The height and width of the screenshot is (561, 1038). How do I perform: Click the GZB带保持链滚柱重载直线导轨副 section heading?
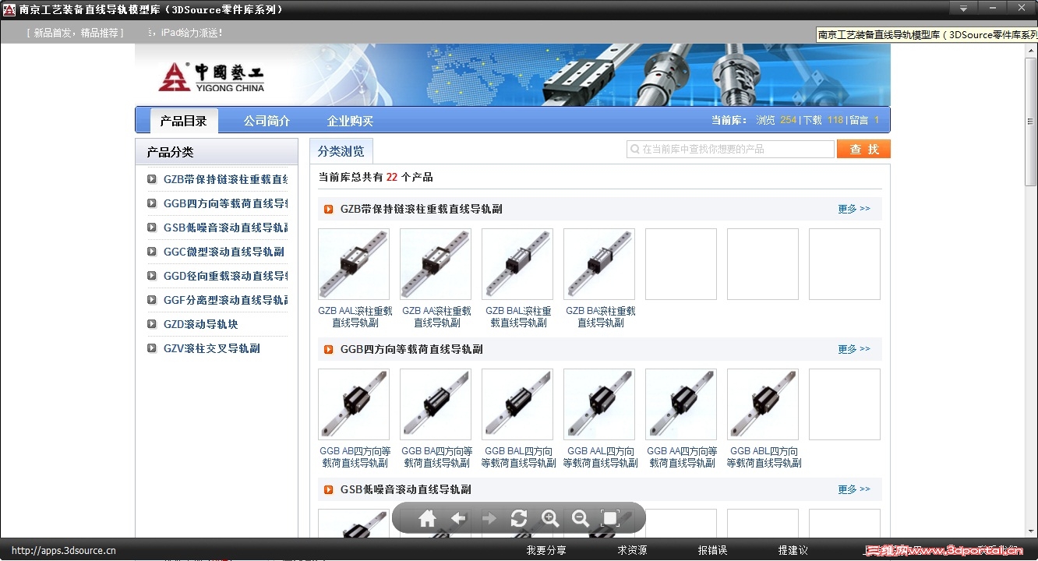pyautogui.click(x=421, y=209)
